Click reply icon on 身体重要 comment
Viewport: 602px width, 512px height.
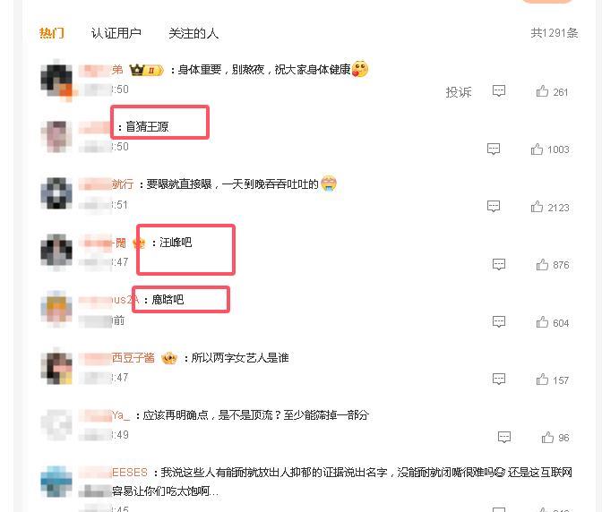pyautogui.click(x=499, y=91)
